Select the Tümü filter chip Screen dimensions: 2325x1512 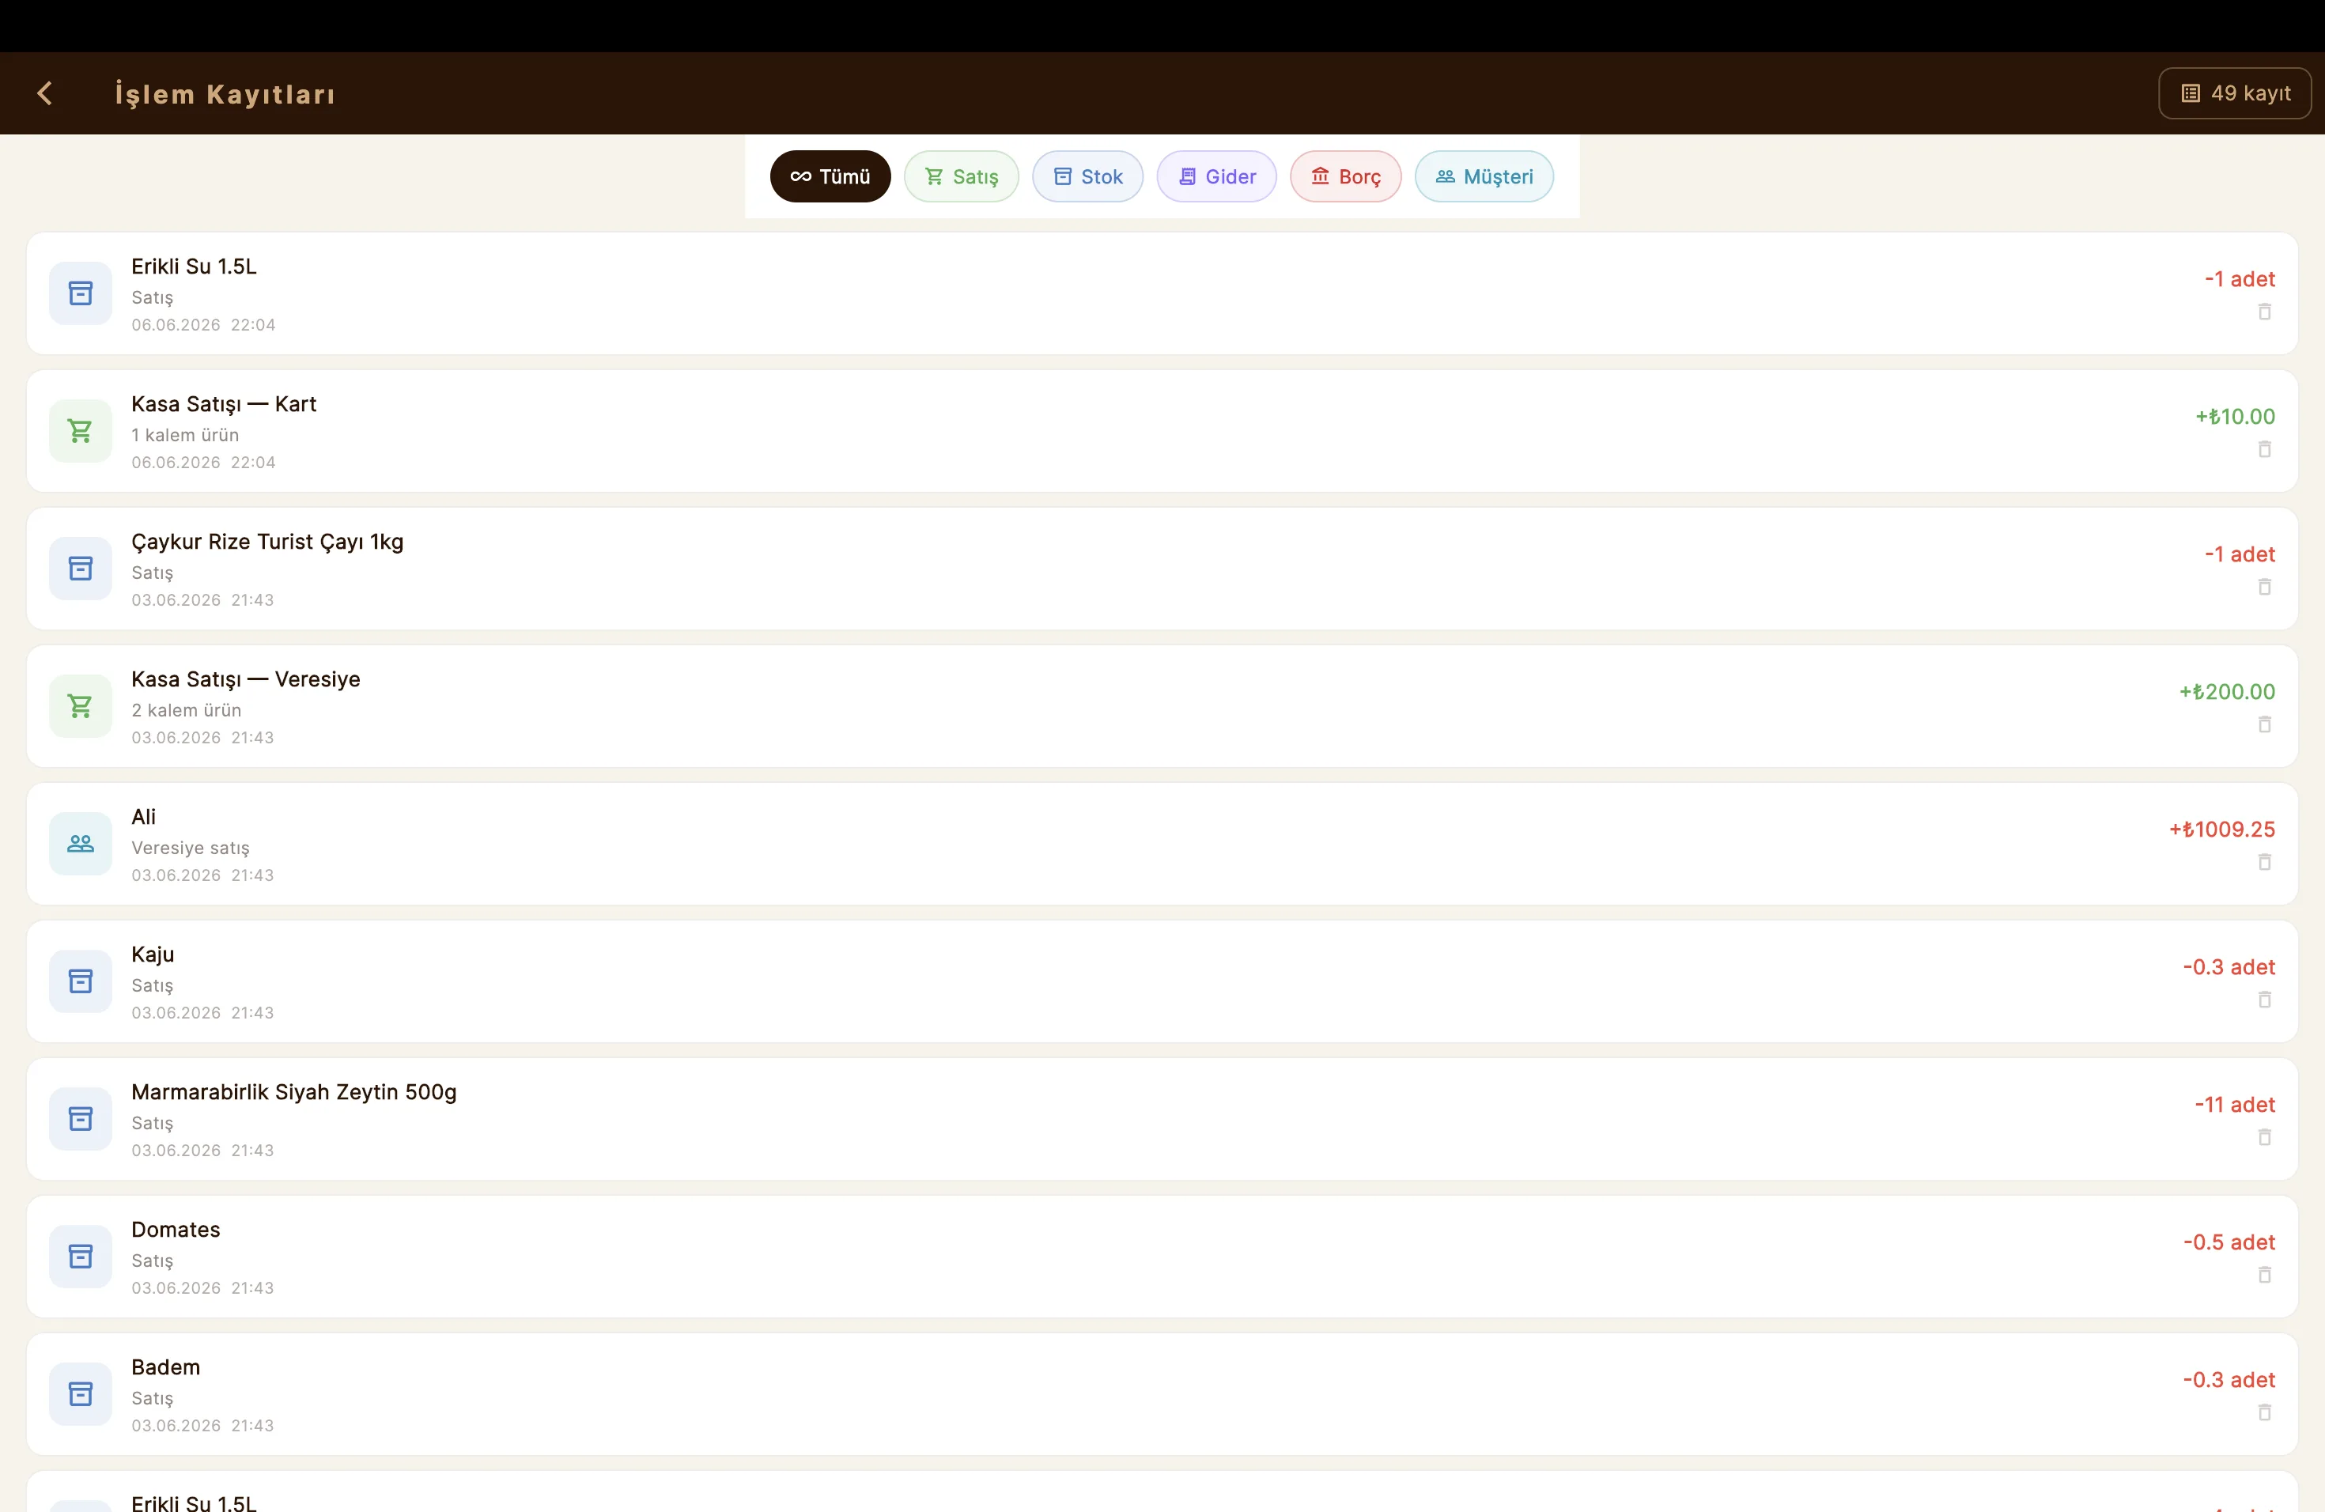tap(830, 177)
